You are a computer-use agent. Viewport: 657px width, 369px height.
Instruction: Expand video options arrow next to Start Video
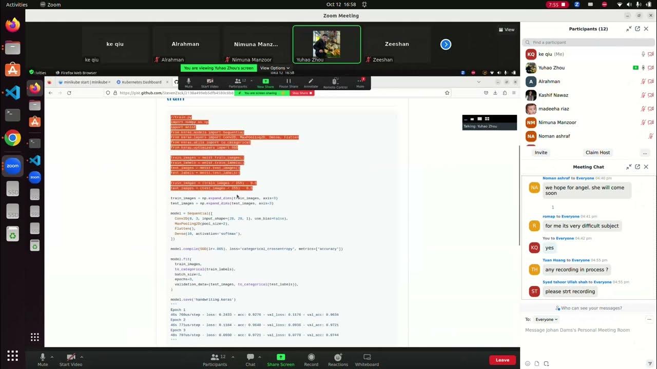pyautogui.click(x=82, y=357)
